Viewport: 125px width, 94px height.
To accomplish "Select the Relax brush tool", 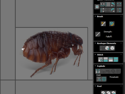I will (x=112, y=24).
